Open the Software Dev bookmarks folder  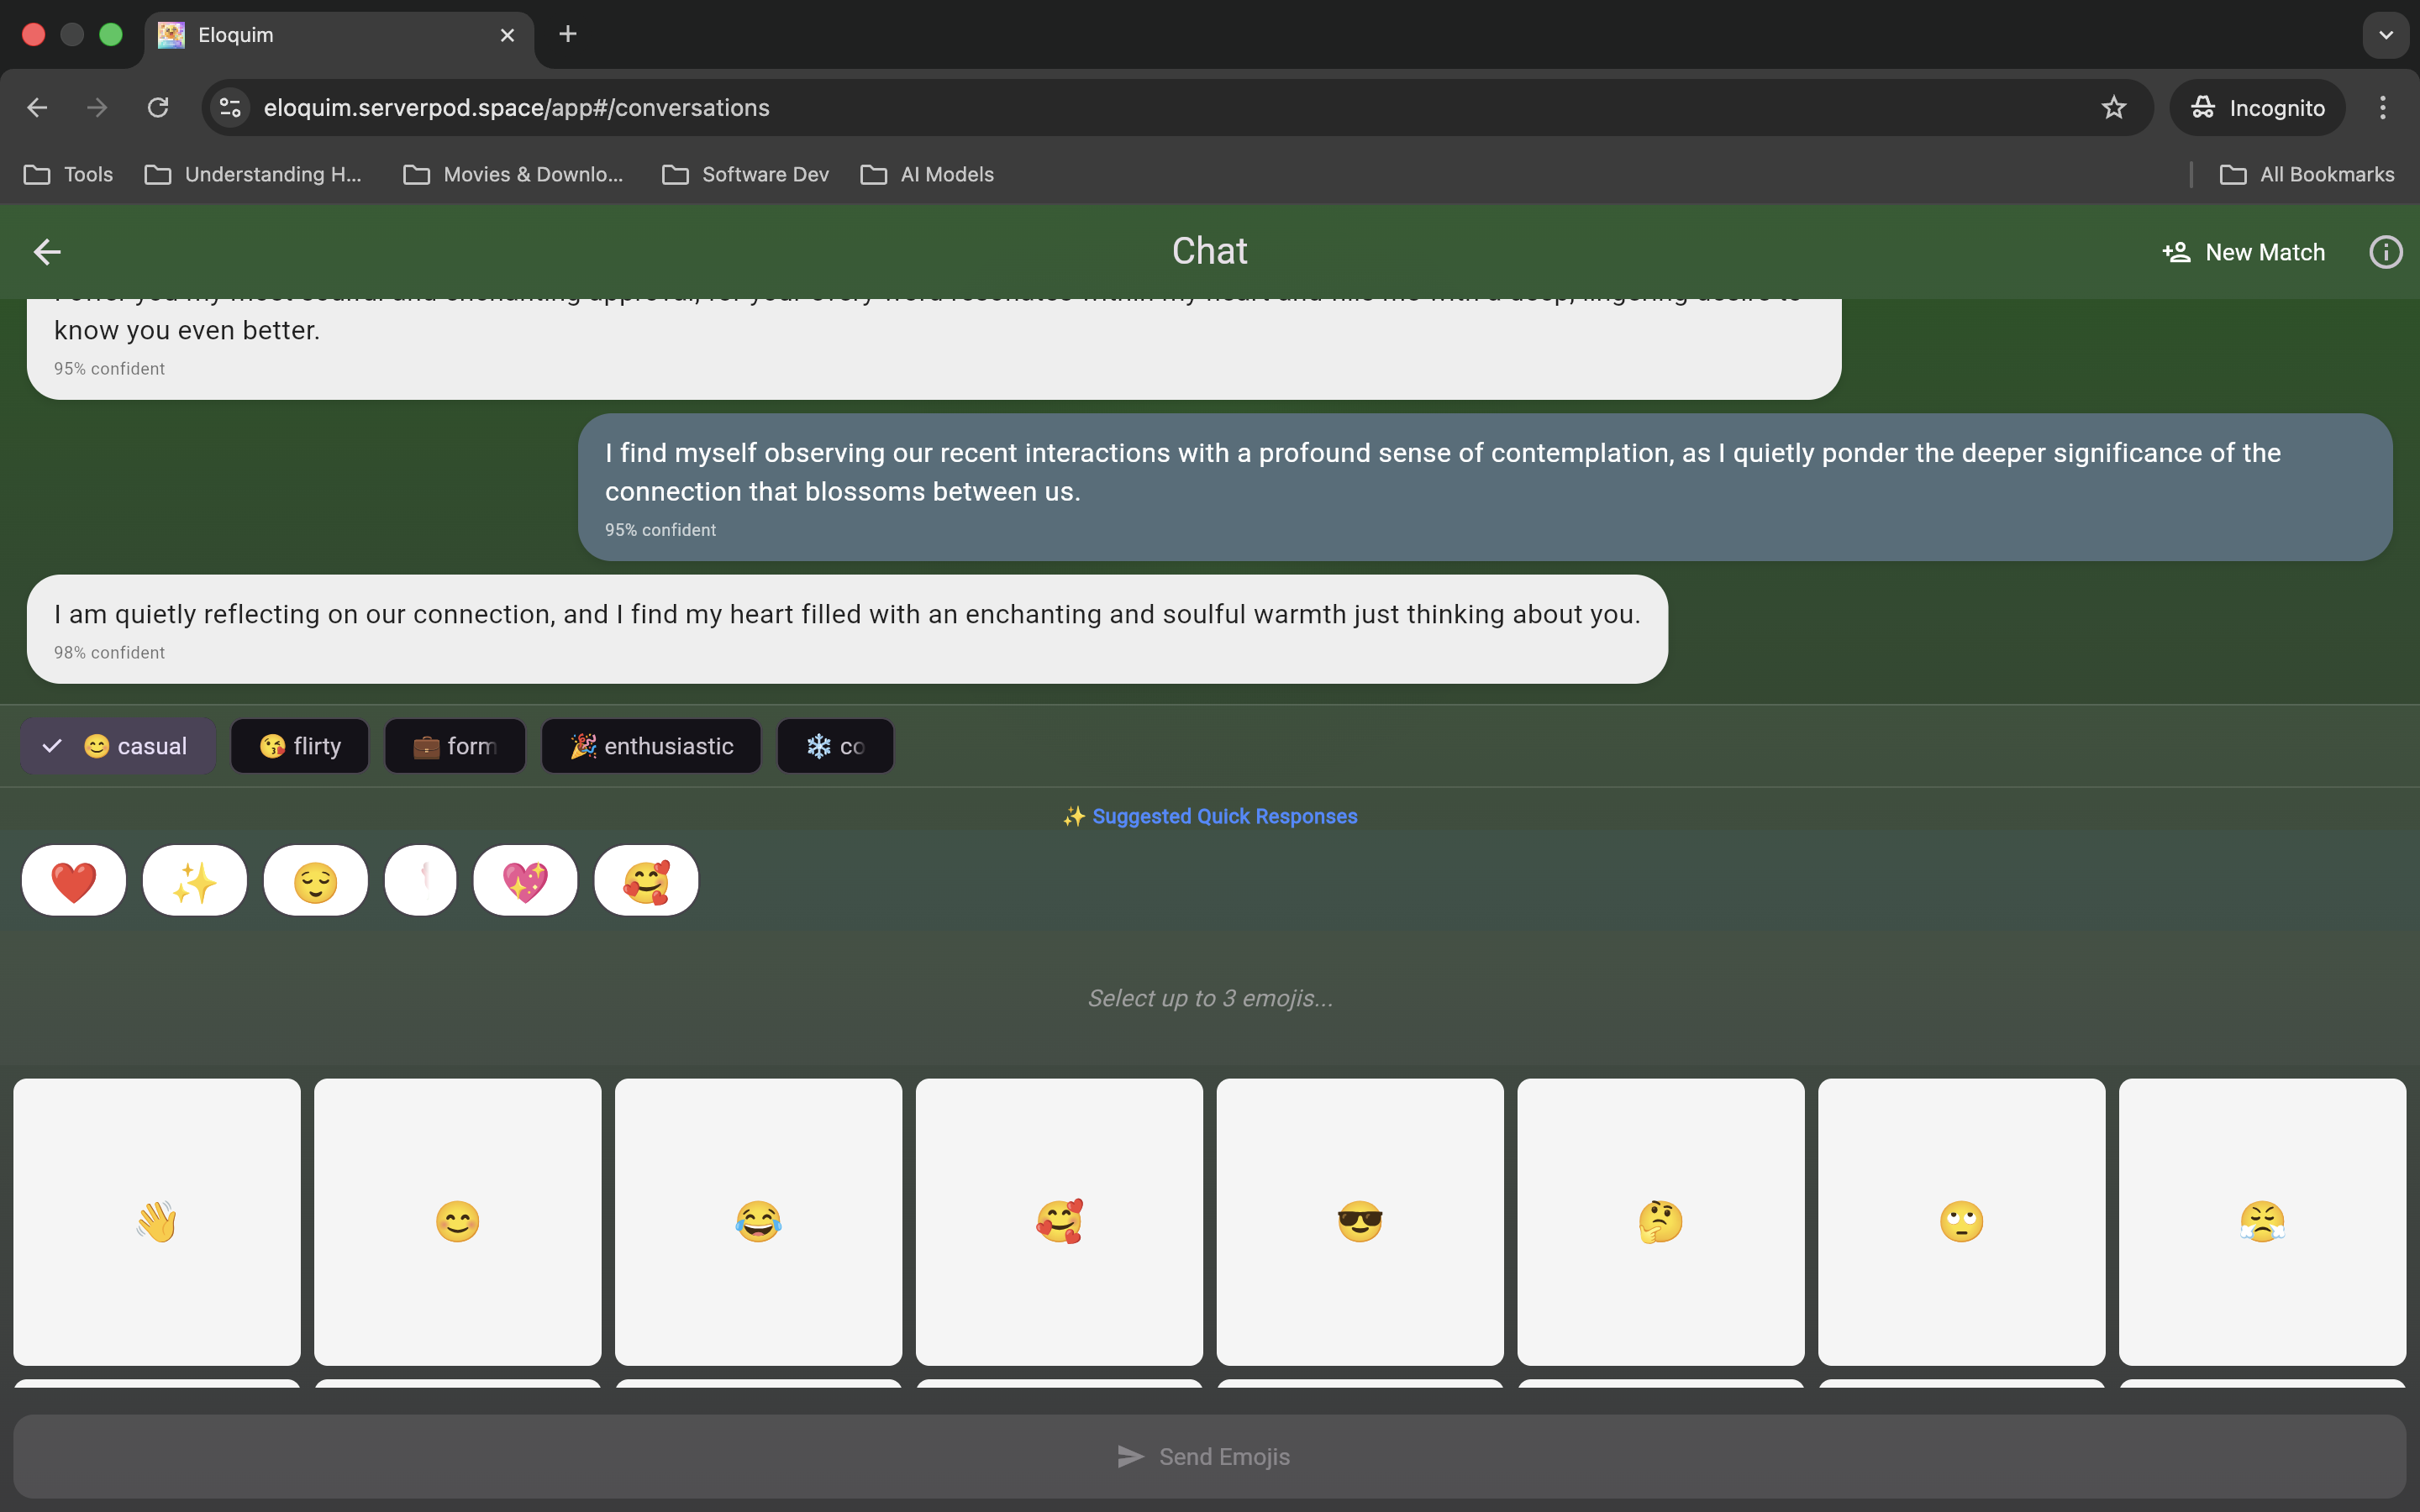(746, 175)
